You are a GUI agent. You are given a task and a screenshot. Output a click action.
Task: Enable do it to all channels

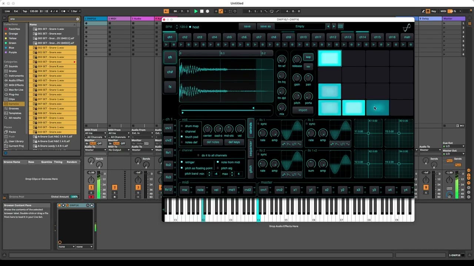[x=198, y=155]
